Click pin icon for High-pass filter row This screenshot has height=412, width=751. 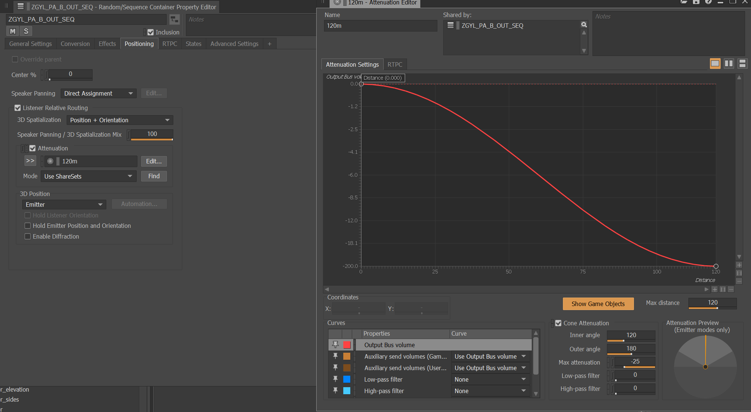click(x=335, y=391)
